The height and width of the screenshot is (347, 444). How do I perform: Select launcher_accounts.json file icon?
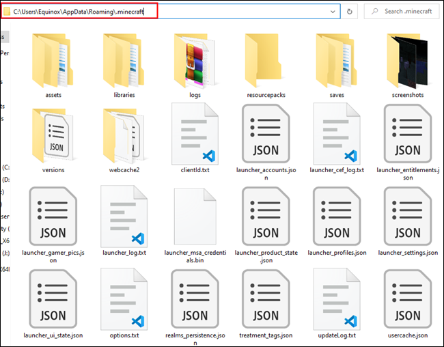click(266, 134)
